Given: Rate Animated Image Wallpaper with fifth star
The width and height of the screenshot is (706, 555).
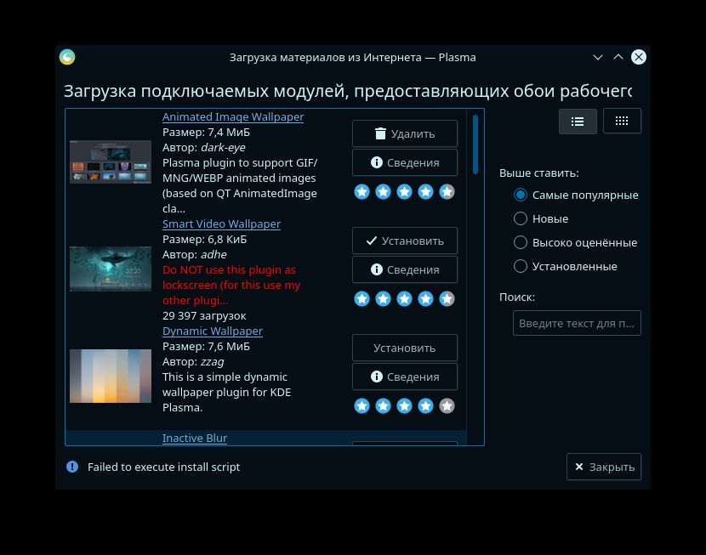Looking at the screenshot, I should (447, 191).
